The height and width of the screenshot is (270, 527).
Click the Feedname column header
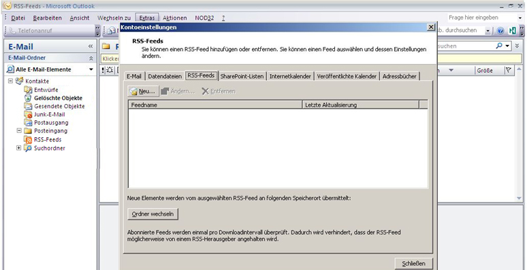click(x=215, y=105)
